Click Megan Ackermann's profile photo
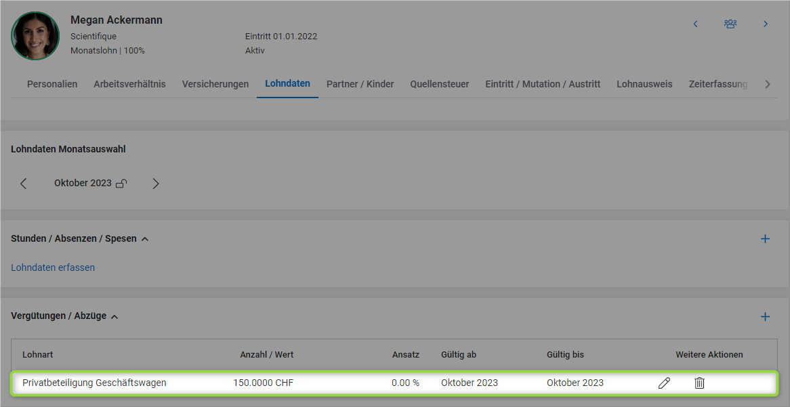Image resolution: width=790 pixels, height=407 pixels. point(35,36)
